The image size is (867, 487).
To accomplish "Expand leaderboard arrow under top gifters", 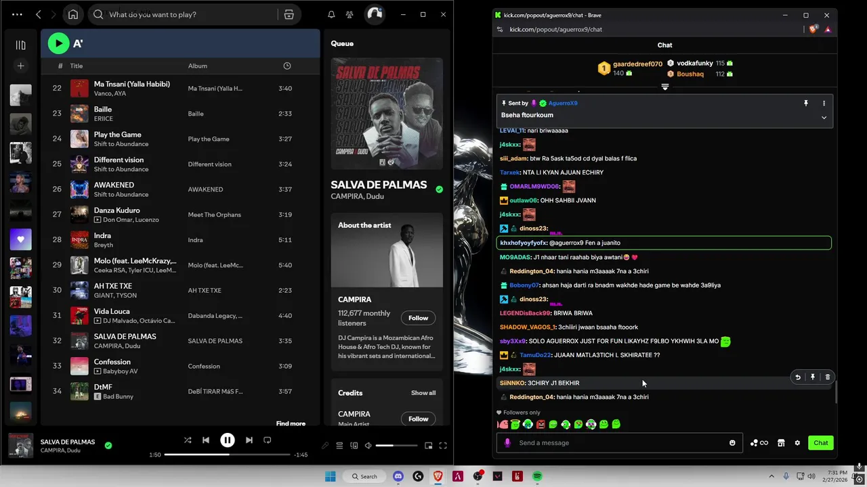I will [665, 87].
